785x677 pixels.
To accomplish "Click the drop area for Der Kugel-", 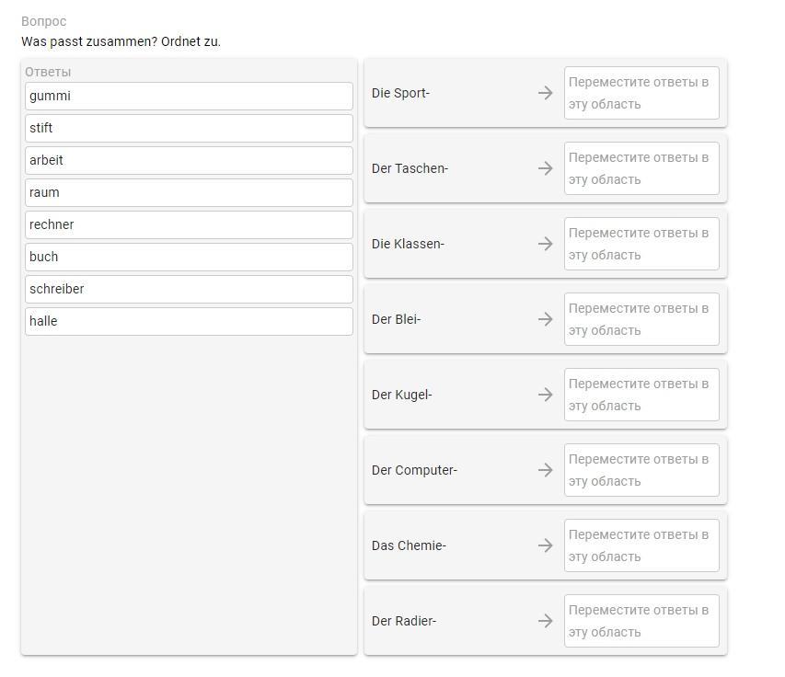I will (641, 395).
